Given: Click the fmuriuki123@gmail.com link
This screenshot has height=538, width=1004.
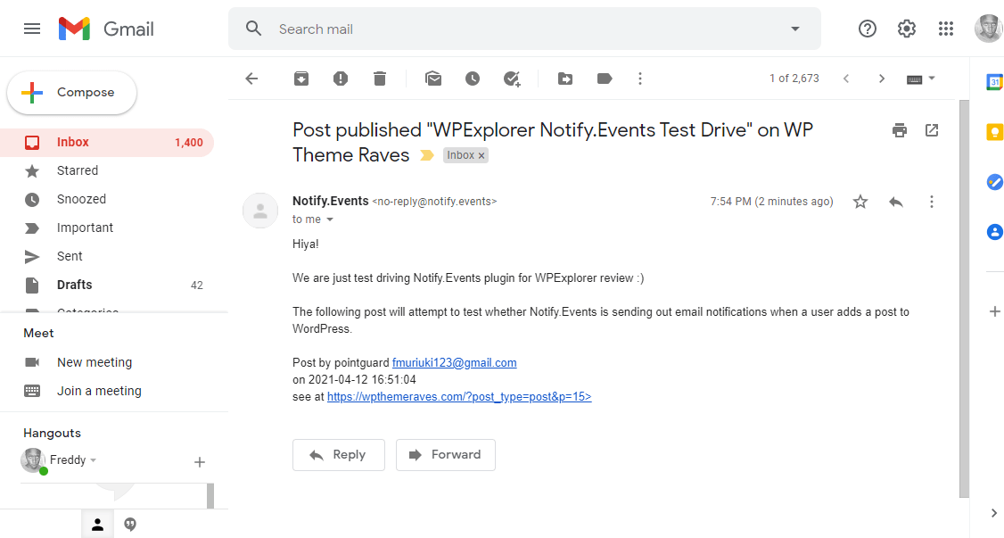Looking at the screenshot, I should point(454,363).
